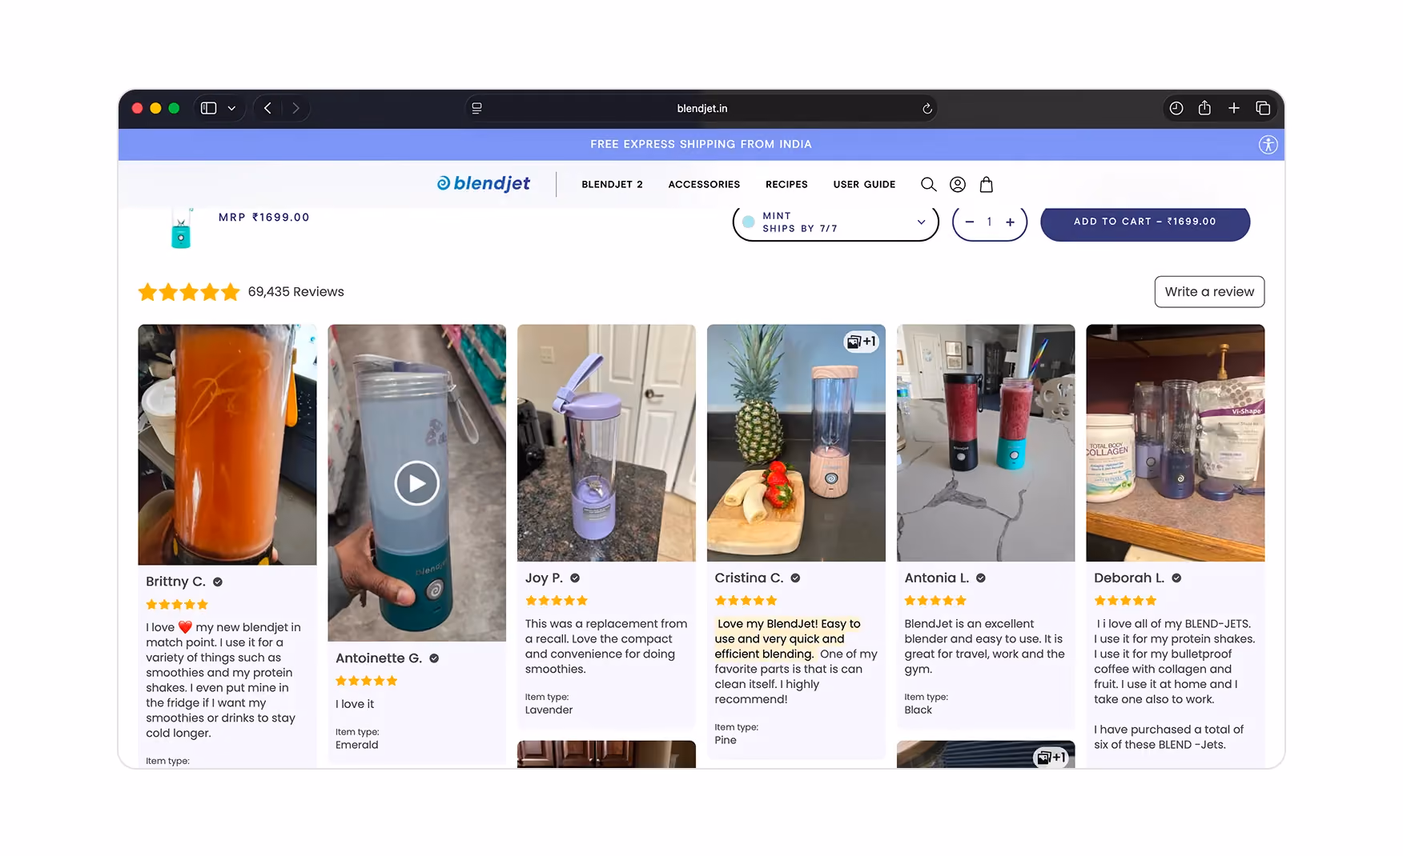The width and height of the screenshot is (1403, 856).
Task: Play Antoinette G.'s review video
Action: point(417,483)
